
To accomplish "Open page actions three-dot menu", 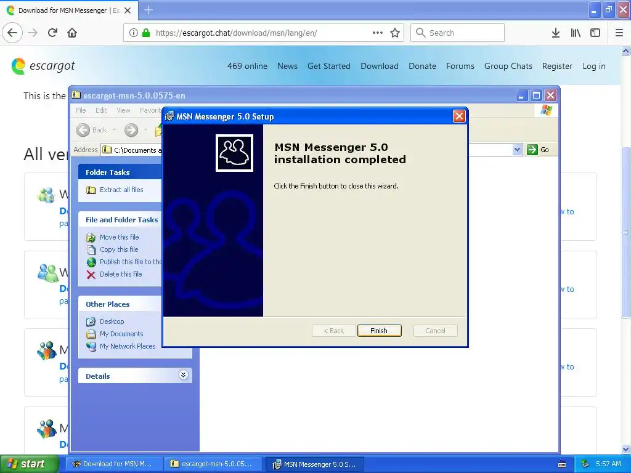I will tap(378, 33).
